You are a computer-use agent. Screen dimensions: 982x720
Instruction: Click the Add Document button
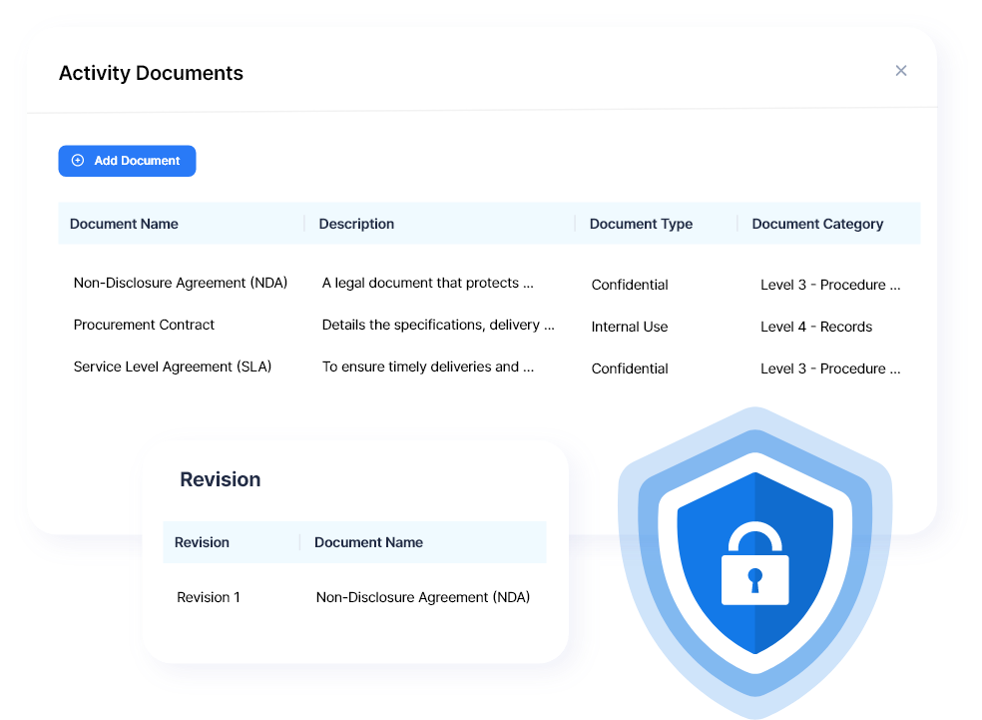pos(127,161)
